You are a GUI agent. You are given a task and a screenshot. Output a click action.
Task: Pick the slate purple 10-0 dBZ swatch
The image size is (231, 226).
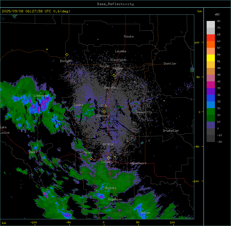coord(211,125)
